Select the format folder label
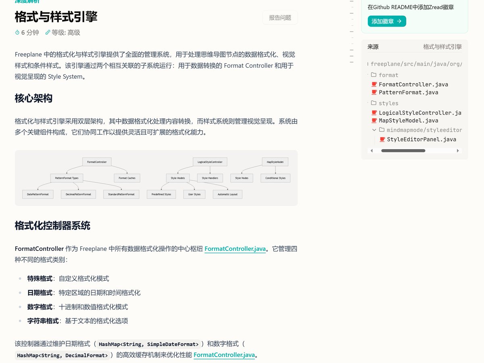This screenshot has height=363, width=484. (x=388, y=75)
